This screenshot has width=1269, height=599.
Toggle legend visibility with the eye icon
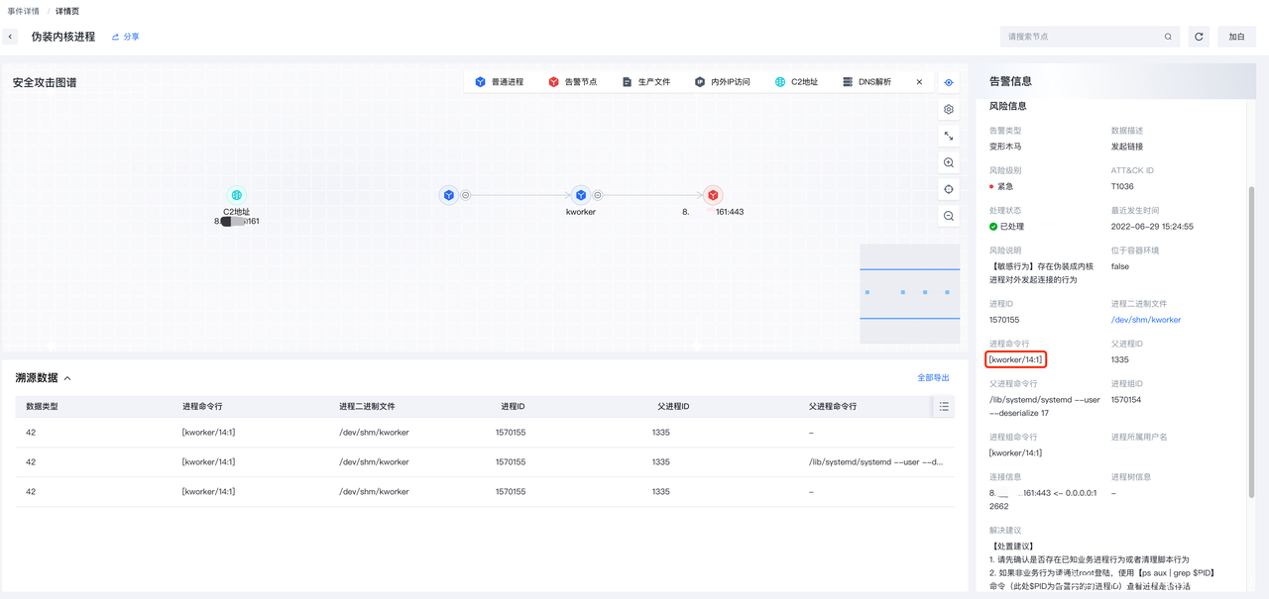pos(949,82)
